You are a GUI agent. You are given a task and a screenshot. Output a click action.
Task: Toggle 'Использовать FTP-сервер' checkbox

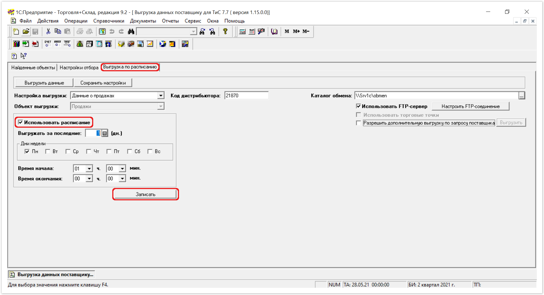[x=358, y=106]
